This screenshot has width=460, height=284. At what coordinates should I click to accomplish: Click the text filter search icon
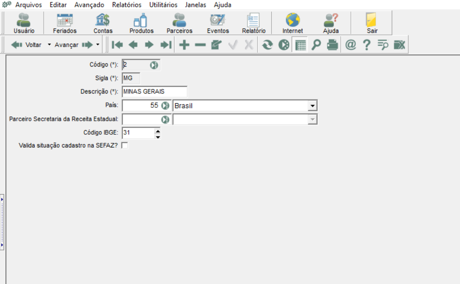click(383, 45)
